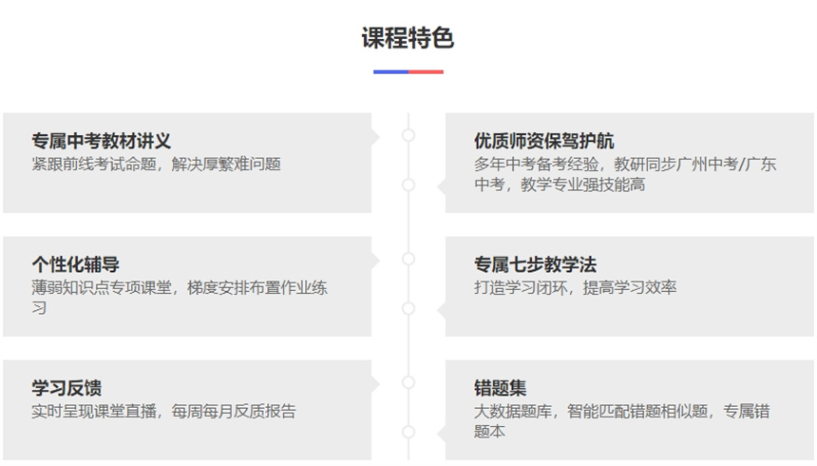
Task: Select the 错题集 feature heading
Action: tap(501, 388)
